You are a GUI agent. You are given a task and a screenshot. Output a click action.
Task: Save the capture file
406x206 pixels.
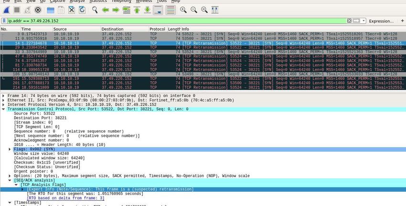[61, 10]
